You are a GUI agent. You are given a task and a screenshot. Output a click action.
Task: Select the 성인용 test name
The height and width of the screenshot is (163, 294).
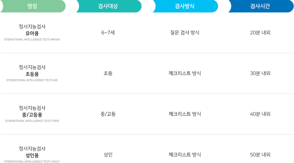point(32,155)
